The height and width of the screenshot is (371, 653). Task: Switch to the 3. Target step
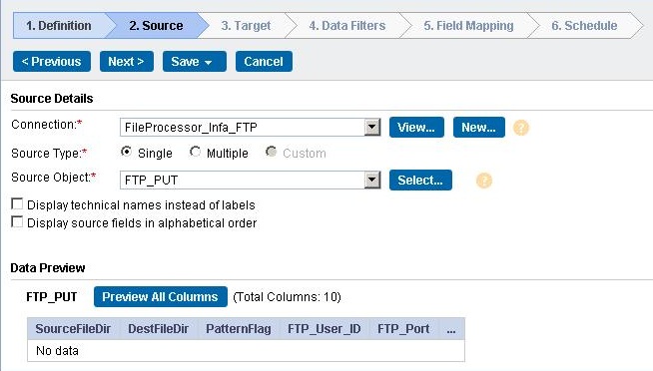click(x=246, y=25)
